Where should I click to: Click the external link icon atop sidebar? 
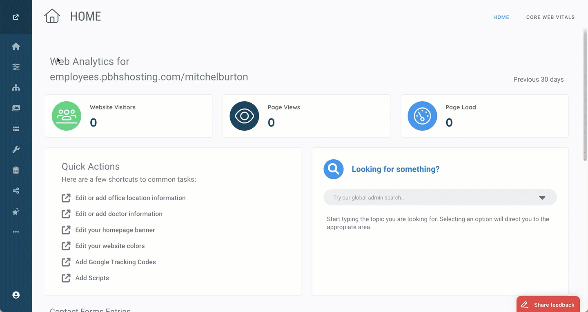pyautogui.click(x=16, y=17)
